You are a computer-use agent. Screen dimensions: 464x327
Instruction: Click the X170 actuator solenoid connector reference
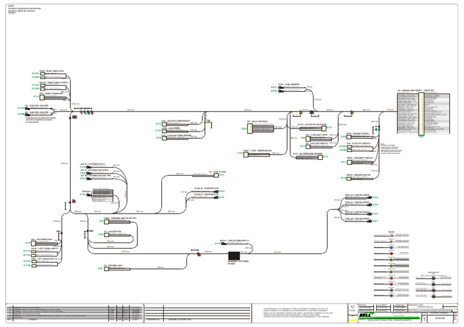pyautogui.click(x=329, y=128)
